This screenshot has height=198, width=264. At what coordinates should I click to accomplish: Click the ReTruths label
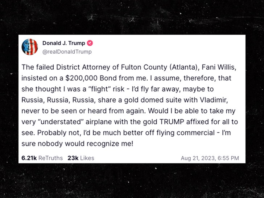pyautogui.click(x=50, y=158)
